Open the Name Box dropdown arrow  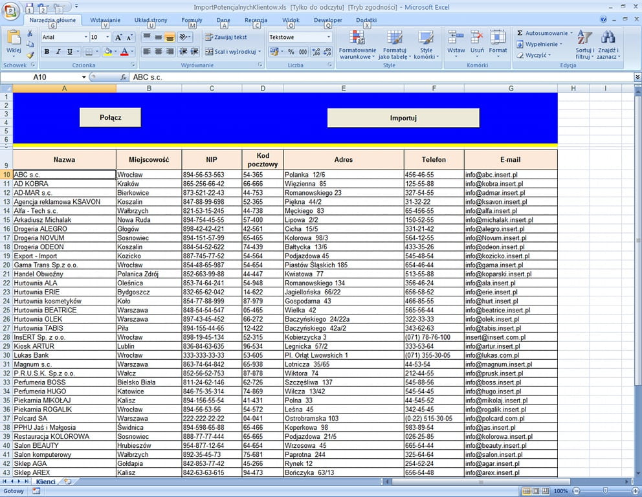pos(83,77)
